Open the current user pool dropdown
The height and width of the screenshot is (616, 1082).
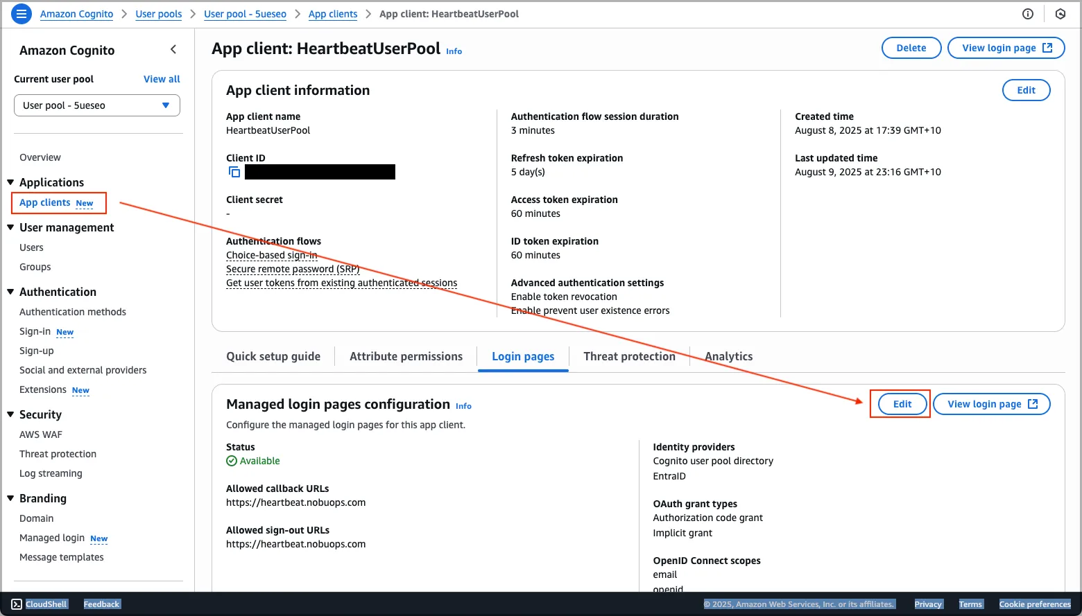pyautogui.click(x=97, y=105)
